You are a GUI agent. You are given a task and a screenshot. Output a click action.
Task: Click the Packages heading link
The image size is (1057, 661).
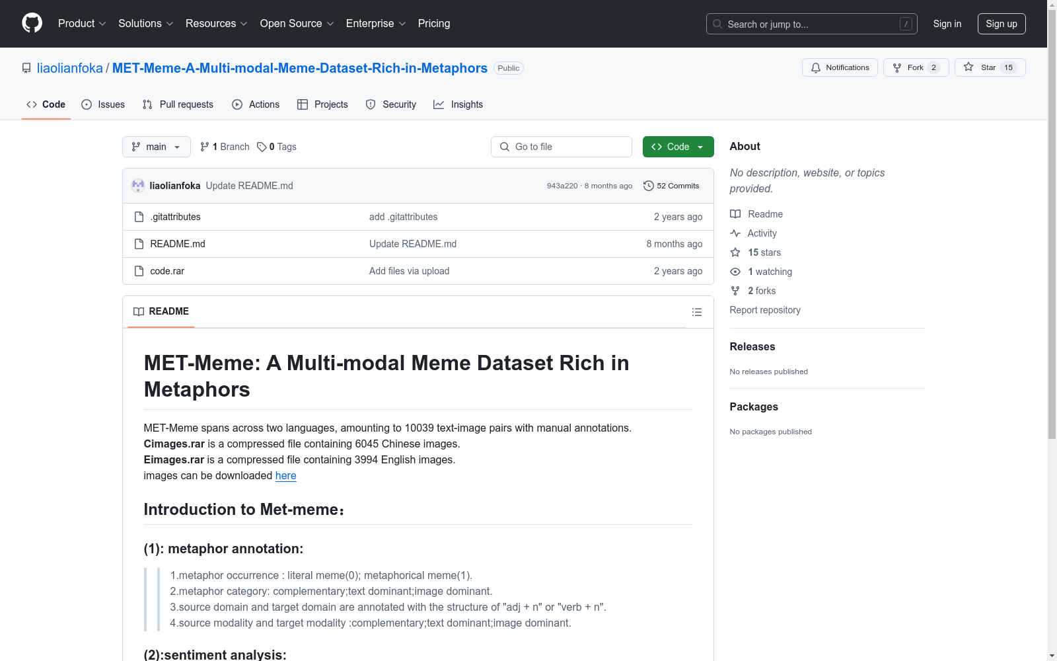(x=754, y=407)
